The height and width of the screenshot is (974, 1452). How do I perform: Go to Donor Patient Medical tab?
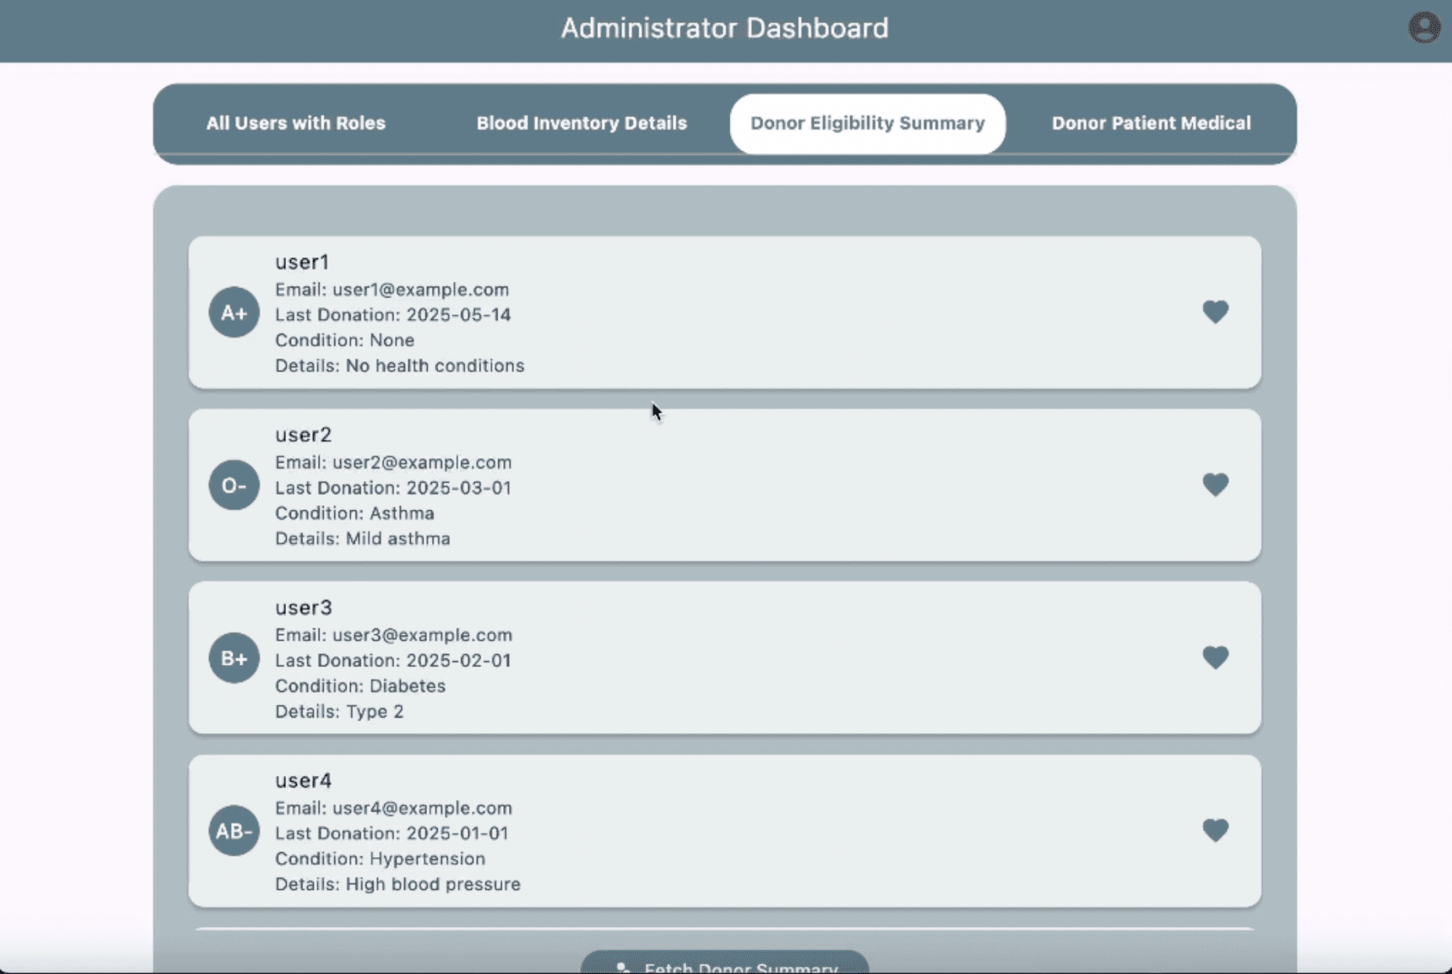tap(1151, 123)
